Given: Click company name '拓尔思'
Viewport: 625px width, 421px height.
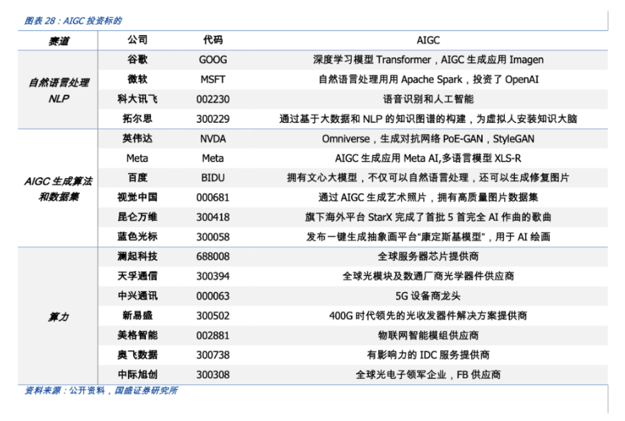Looking at the screenshot, I should tap(137, 119).
